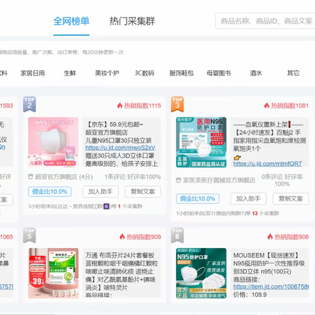
Task: Open 超亚官方旗舰店 (4分) shop name
Action: [x=64, y=177]
